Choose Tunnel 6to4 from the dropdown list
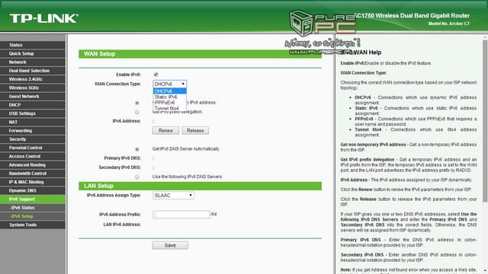 click(169, 108)
